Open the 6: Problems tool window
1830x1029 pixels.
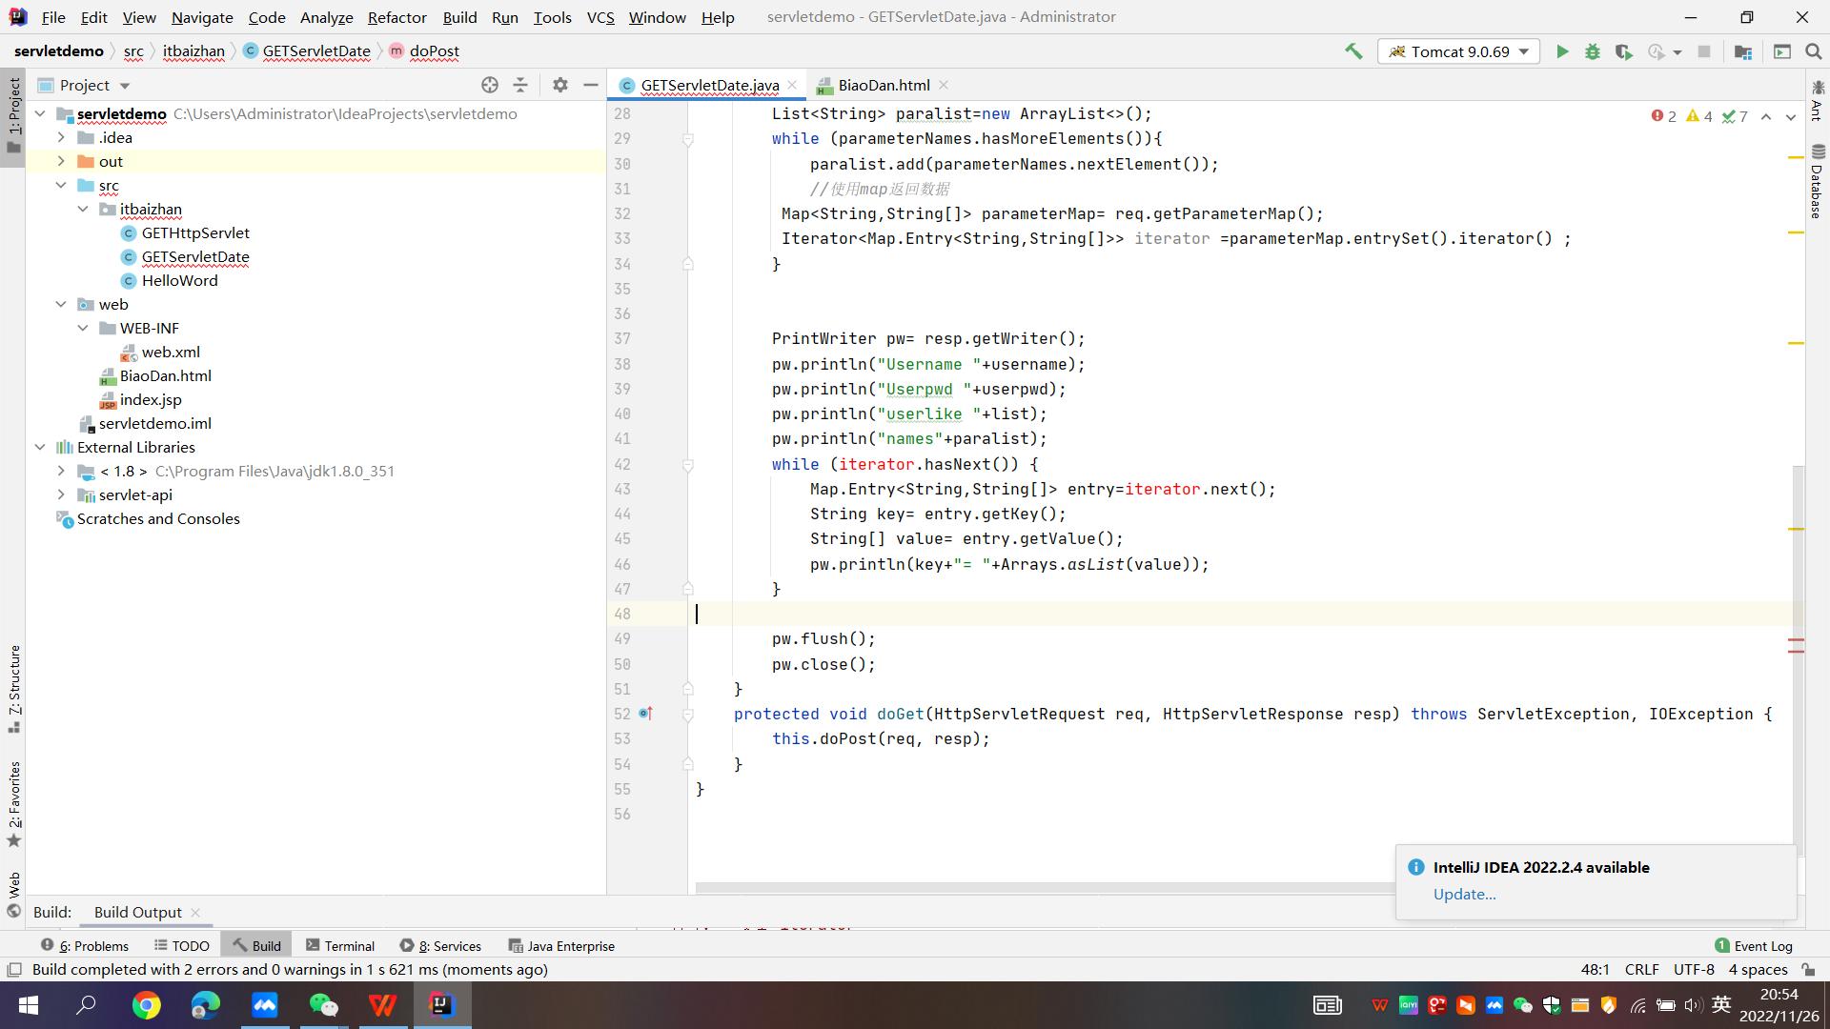click(85, 946)
